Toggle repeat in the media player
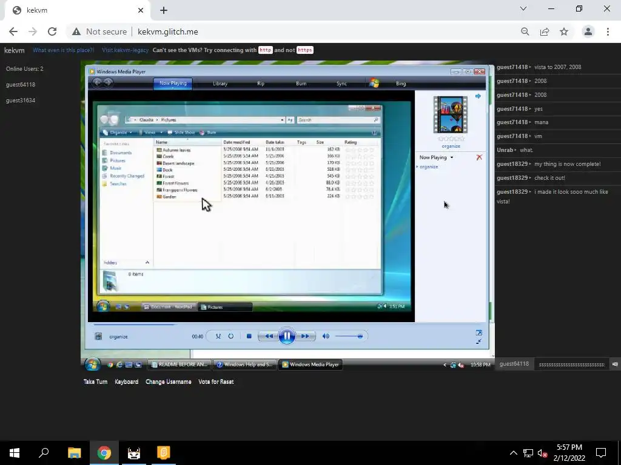Image resolution: width=621 pixels, height=465 pixels. tap(230, 336)
